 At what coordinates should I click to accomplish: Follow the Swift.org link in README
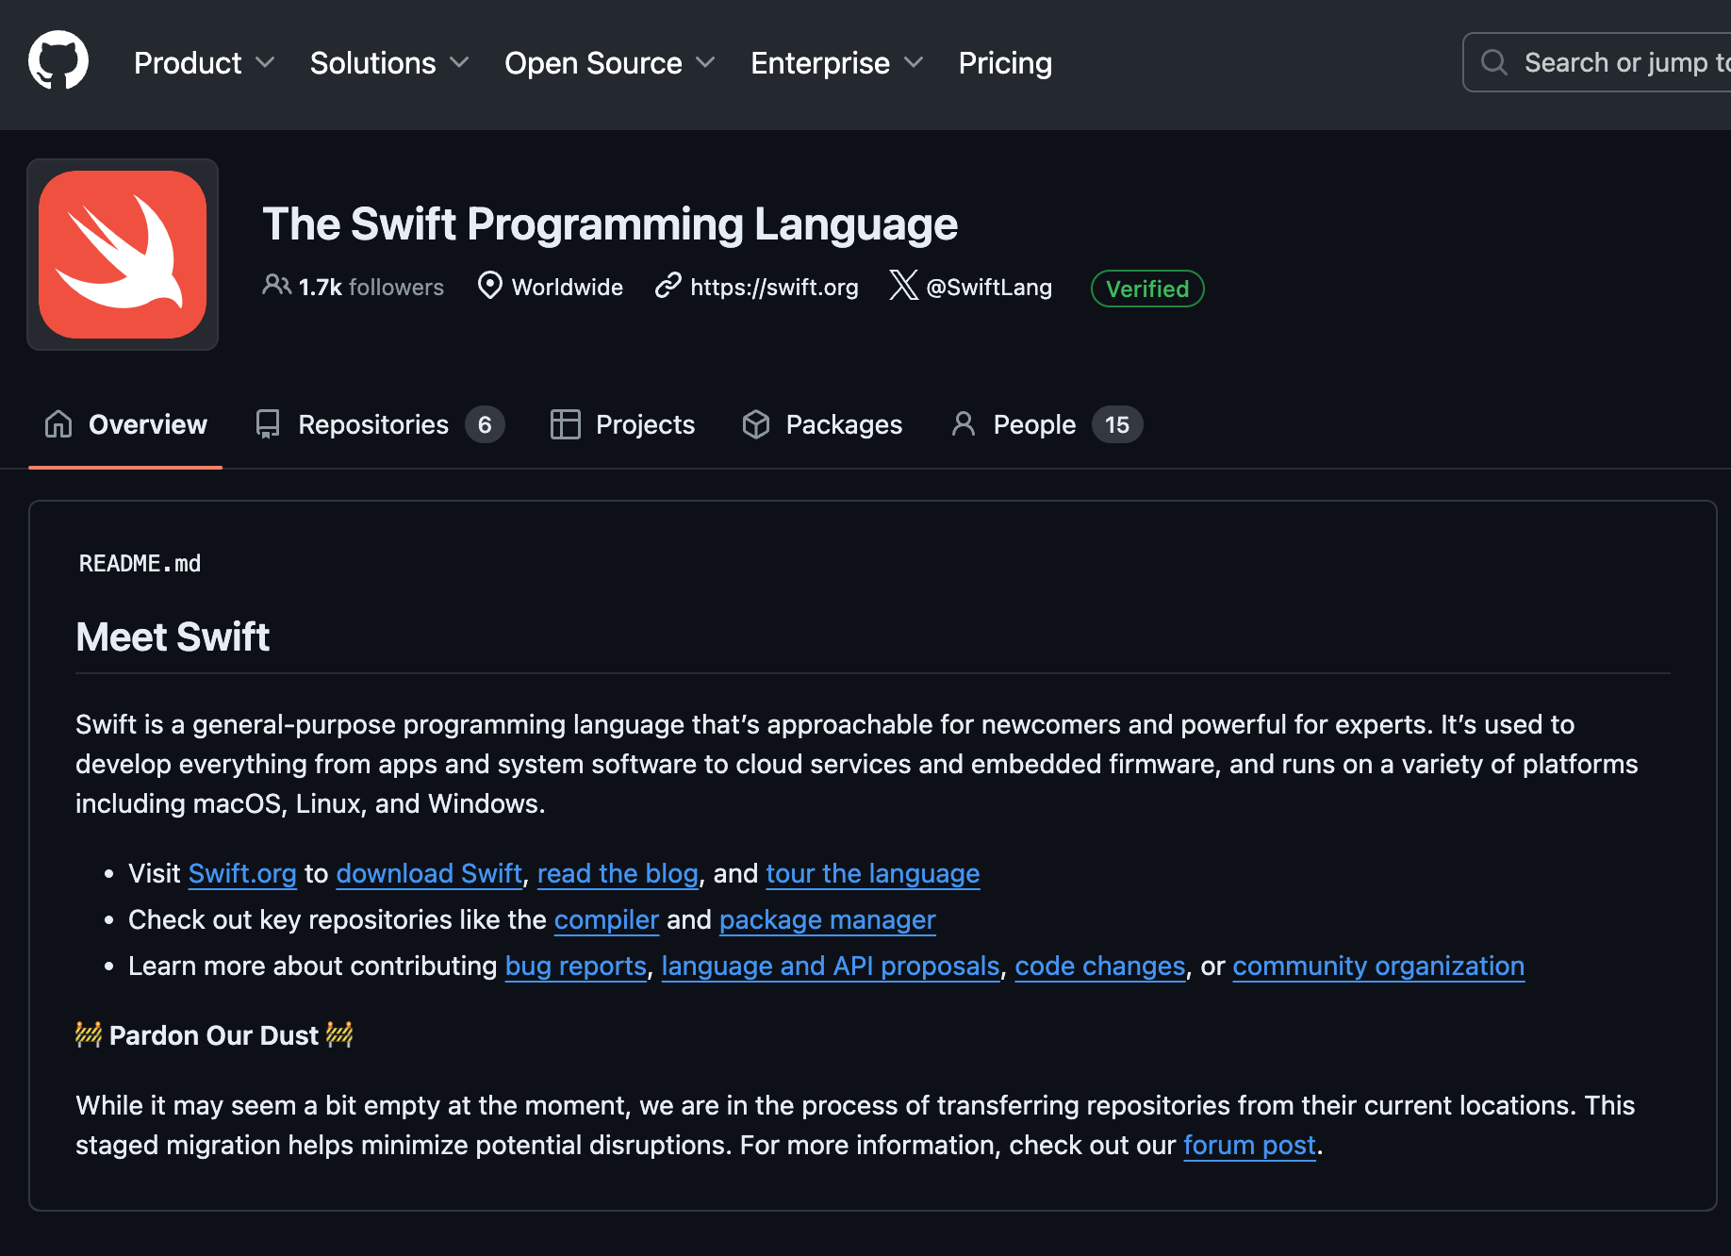[242, 873]
